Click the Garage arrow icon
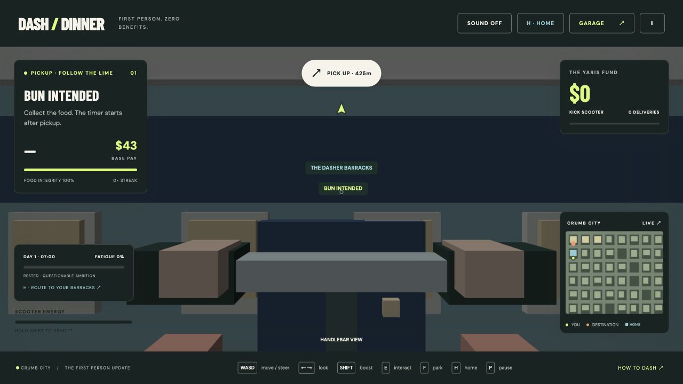Viewport: 683px width, 384px height. click(622, 23)
